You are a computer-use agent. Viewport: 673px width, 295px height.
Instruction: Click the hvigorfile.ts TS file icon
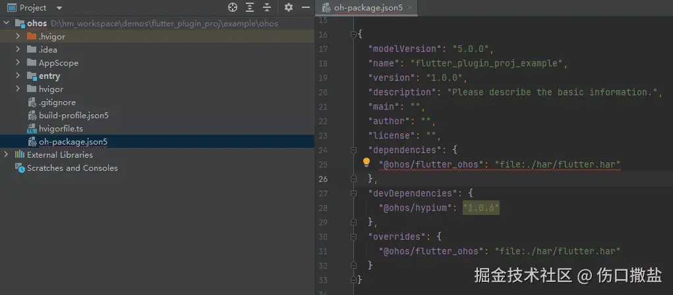coord(32,129)
